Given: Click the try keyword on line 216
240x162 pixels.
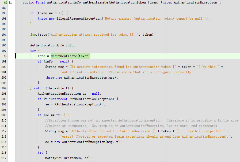Looking at the screenshot, I should coord(40,153).
